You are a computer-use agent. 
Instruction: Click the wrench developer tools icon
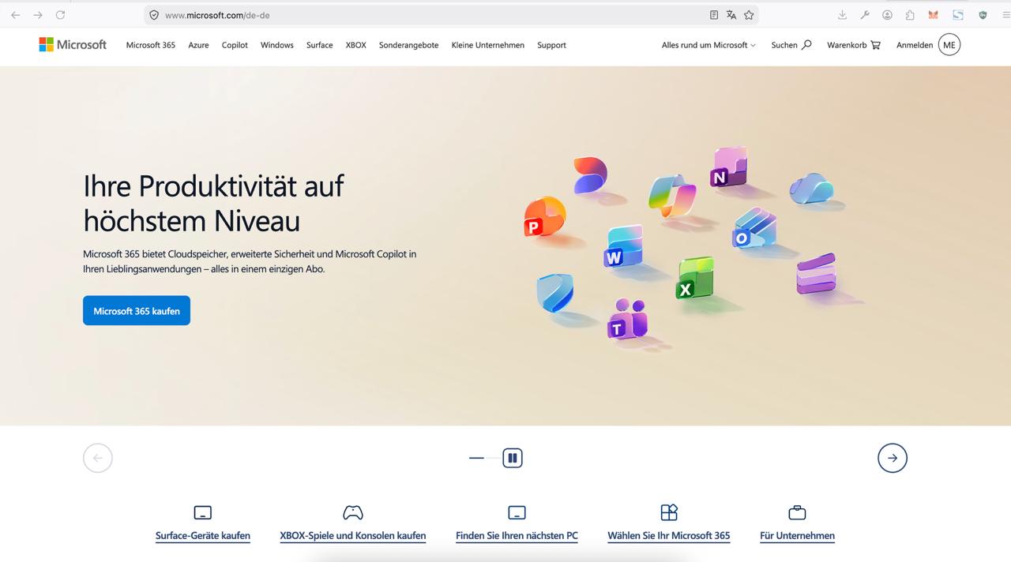(x=865, y=15)
